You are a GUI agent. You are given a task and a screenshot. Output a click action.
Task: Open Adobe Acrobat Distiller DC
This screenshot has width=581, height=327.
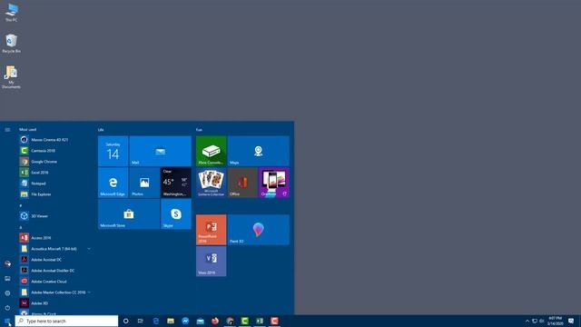[x=54, y=271]
